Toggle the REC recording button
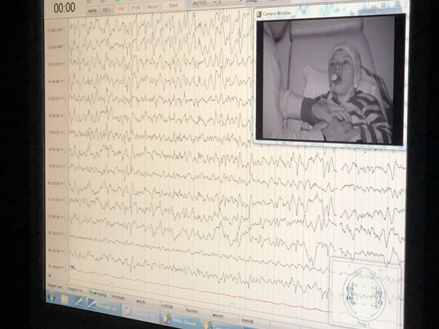439x329 pixels. (x=106, y=10)
